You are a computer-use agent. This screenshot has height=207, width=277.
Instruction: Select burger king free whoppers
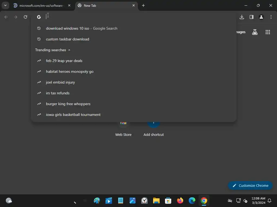point(134,104)
